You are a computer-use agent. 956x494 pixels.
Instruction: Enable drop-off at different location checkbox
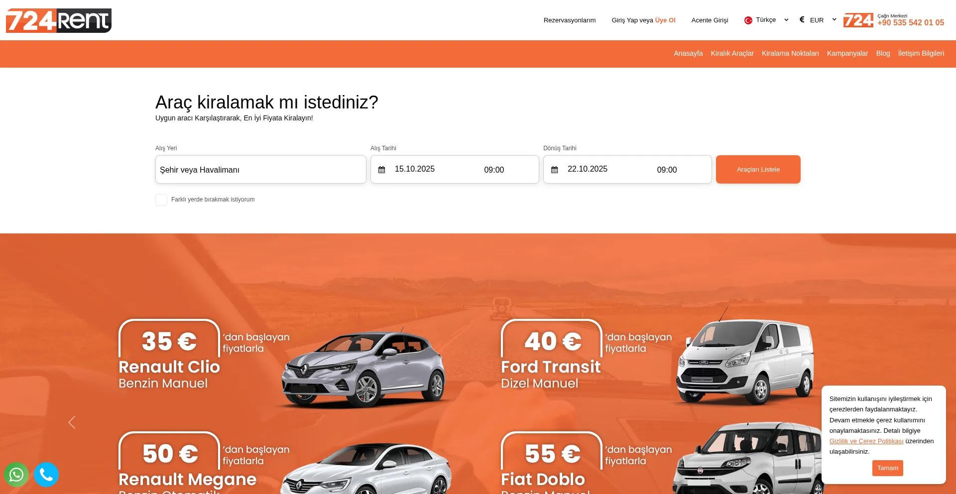(x=161, y=200)
